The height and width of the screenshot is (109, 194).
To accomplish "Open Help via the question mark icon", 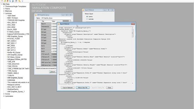I will tap(16, 1).
